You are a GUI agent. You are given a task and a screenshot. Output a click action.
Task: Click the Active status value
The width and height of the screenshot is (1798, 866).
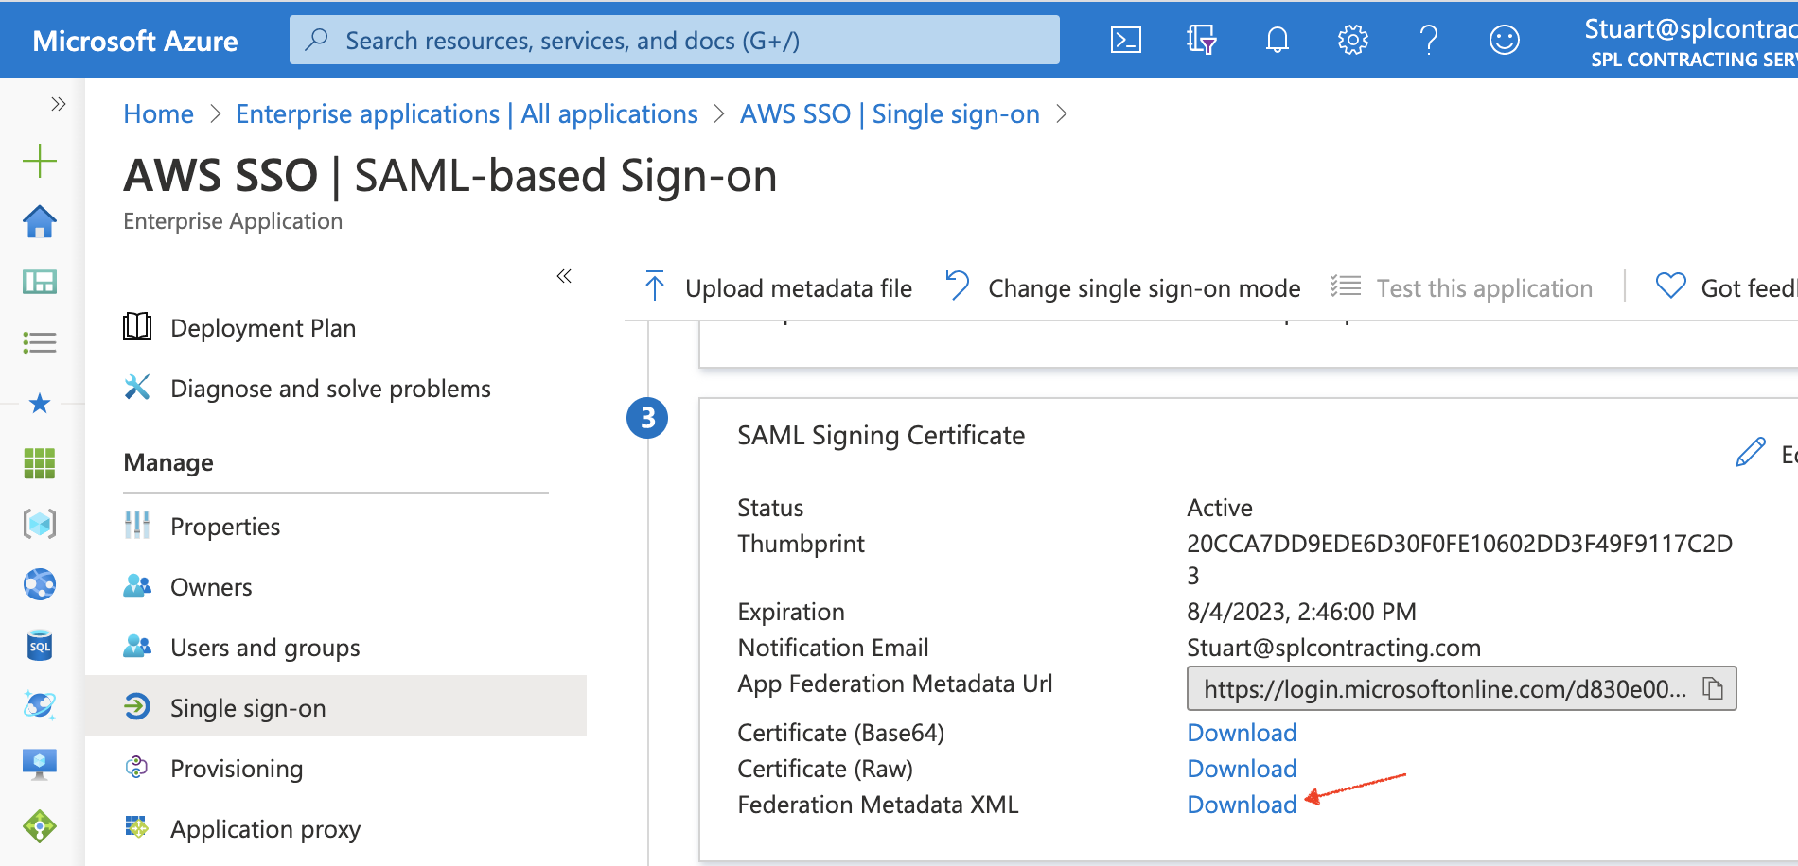click(1219, 508)
